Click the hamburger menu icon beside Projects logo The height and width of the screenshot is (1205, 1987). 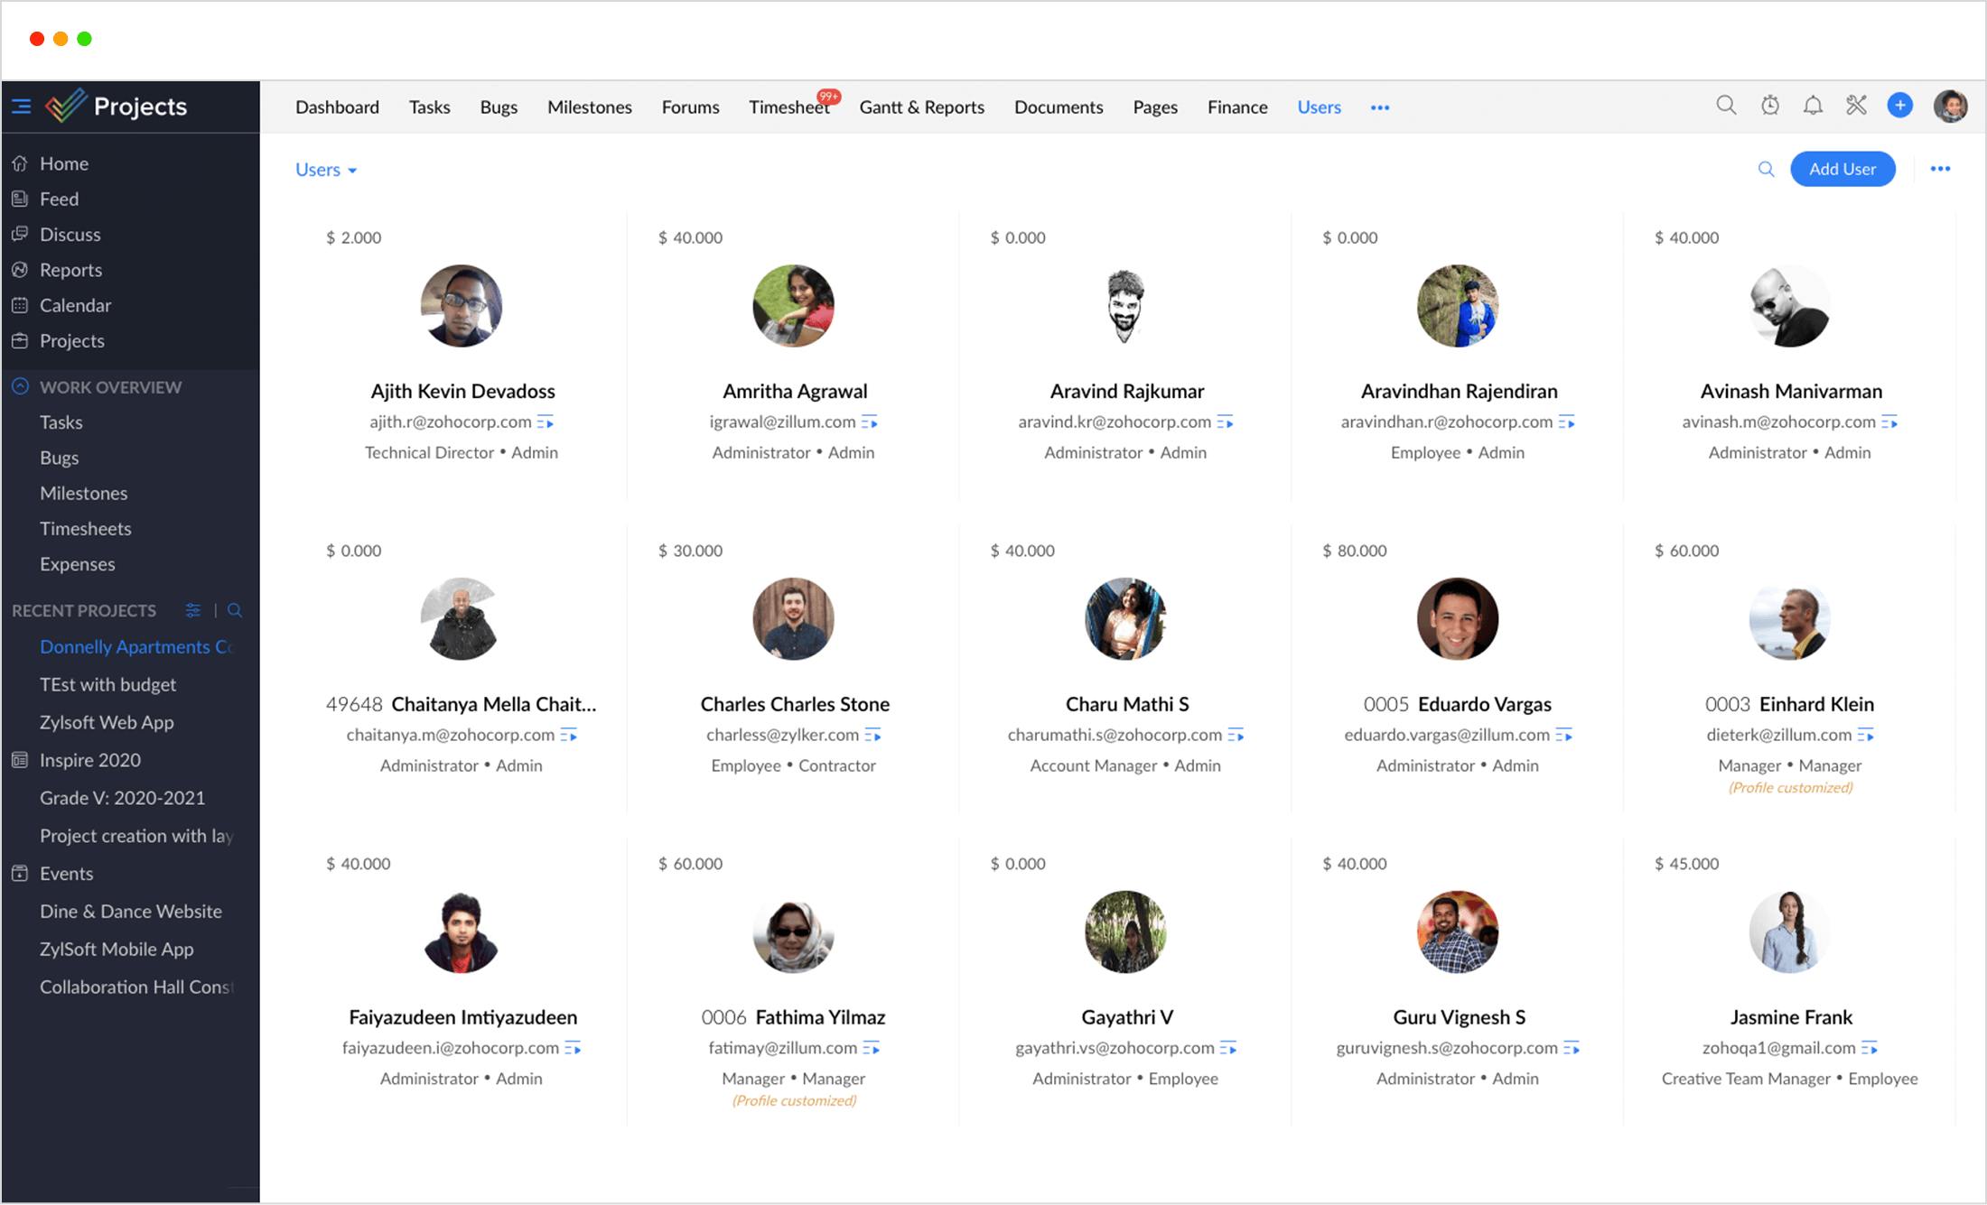click(x=22, y=107)
